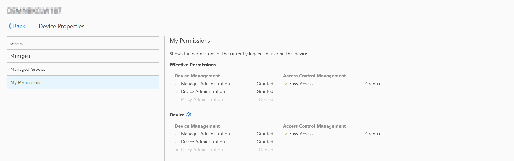Click Easy Access checkmark under Effective Permissions
Viewport: 514px width, 161px height.
pos(285,84)
